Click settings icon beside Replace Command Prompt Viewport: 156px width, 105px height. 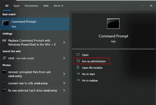pos(4,40)
